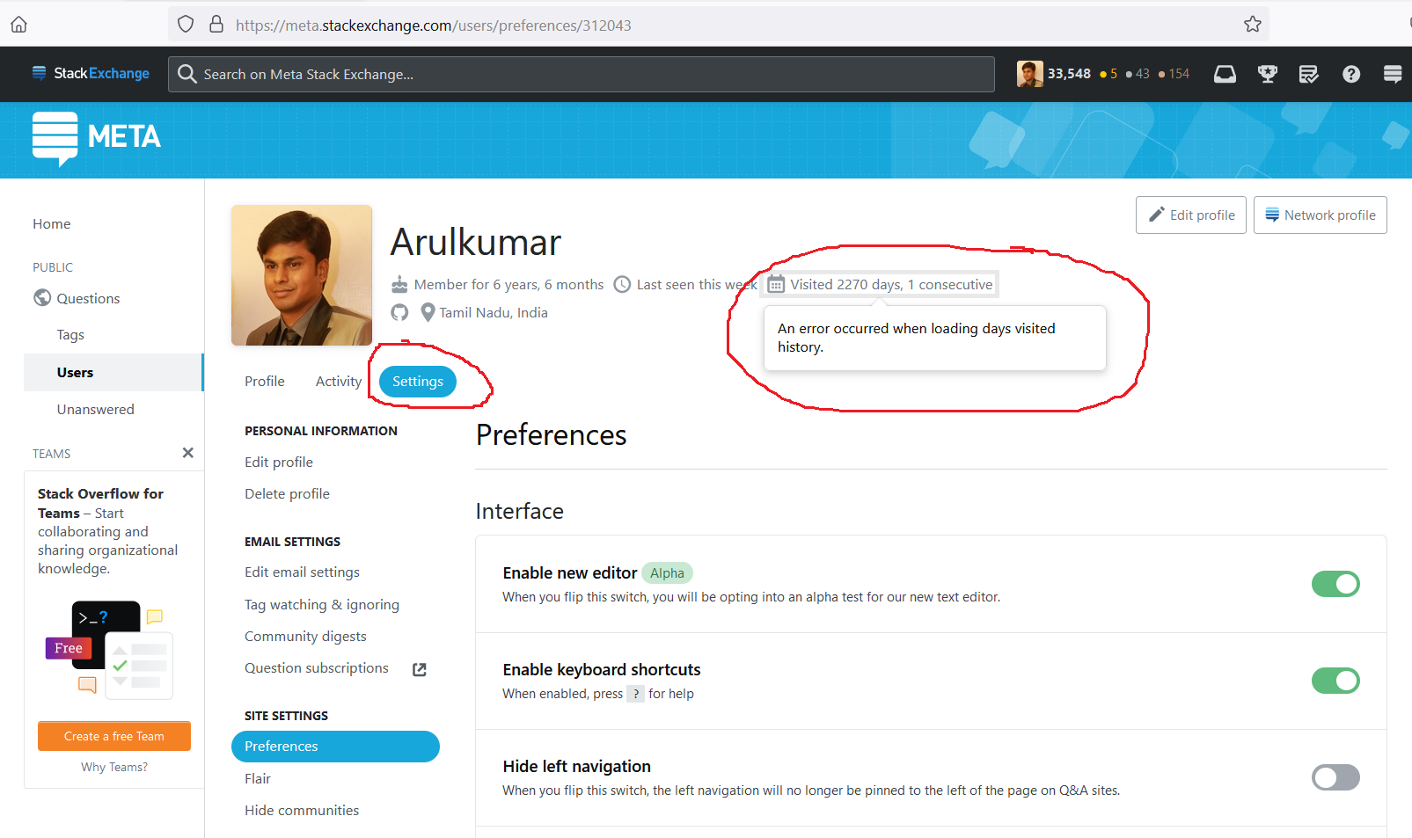The width and height of the screenshot is (1412, 838).
Task: Toggle the Enable keyboard shortcuts switch
Action: point(1335,681)
